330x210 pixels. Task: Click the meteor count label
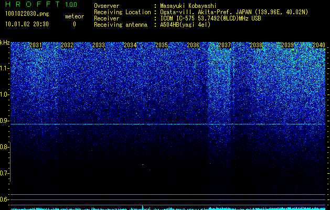(74, 16)
